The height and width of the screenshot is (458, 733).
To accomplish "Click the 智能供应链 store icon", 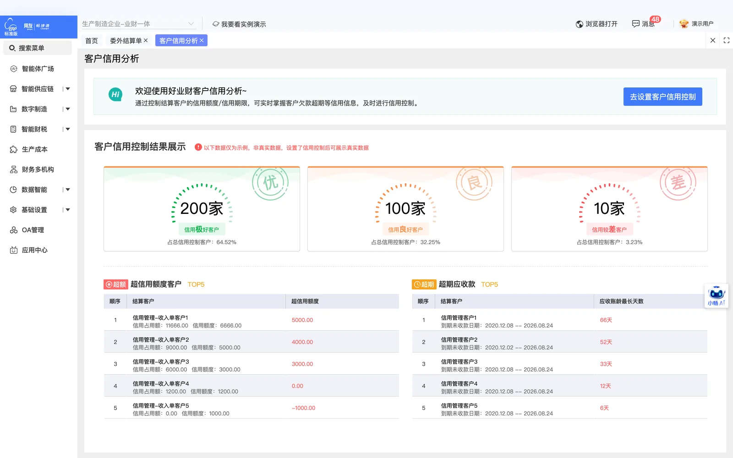I will click(x=13, y=89).
